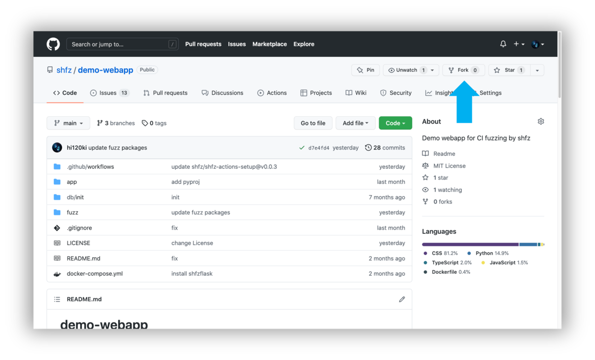Click the folder icon beside app
This screenshot has width=595, height=360.
(57, 182)
